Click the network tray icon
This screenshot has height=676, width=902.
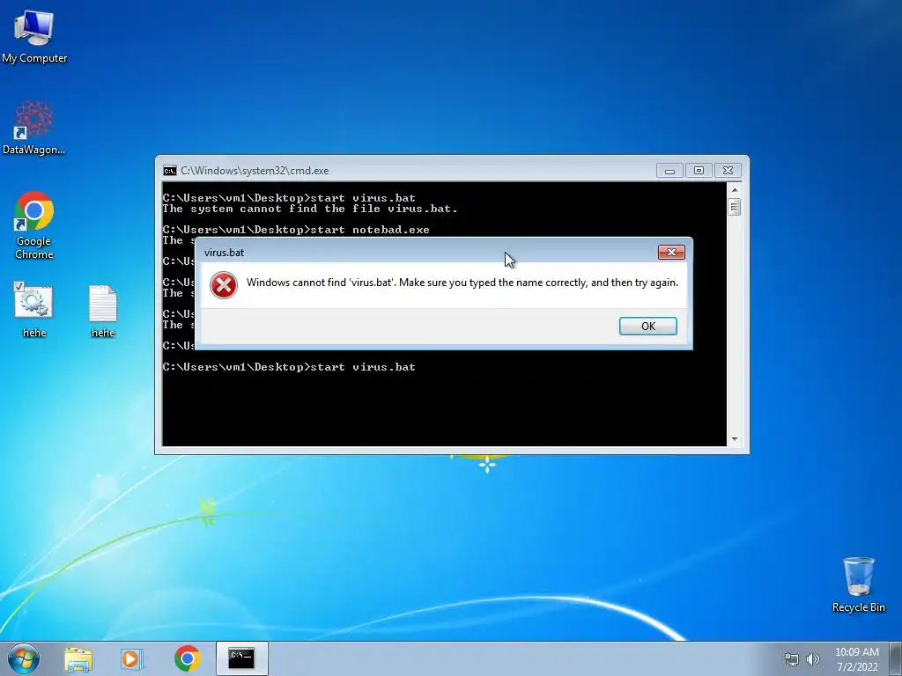click(x=792, y=659)
